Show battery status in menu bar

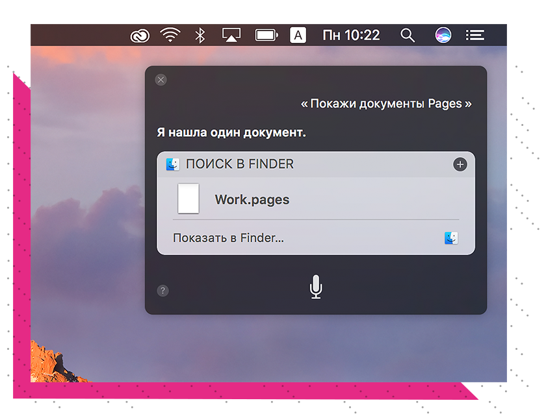tap(266, 35)
